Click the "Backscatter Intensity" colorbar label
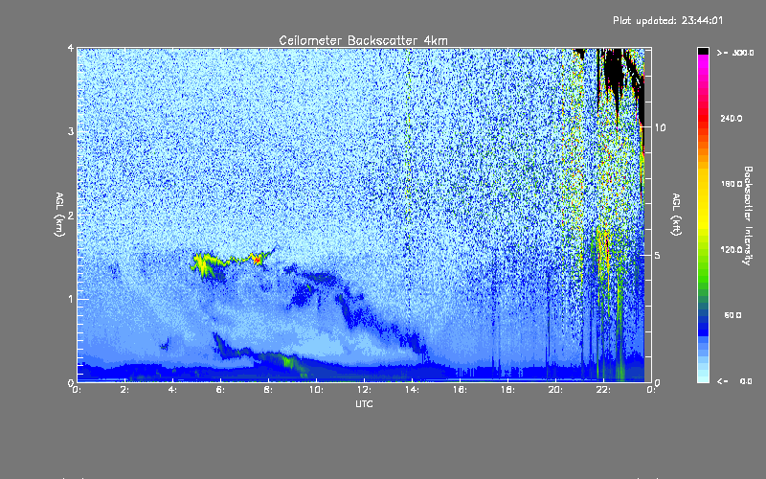Screen dimensions: 766x479 pos(748,216)
